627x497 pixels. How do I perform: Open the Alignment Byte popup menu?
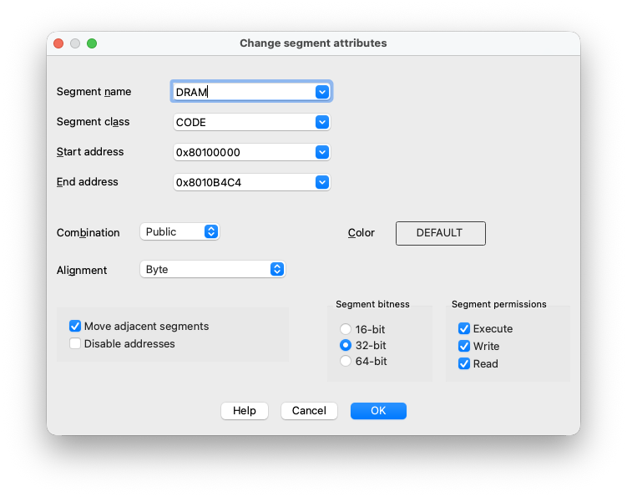277,269
